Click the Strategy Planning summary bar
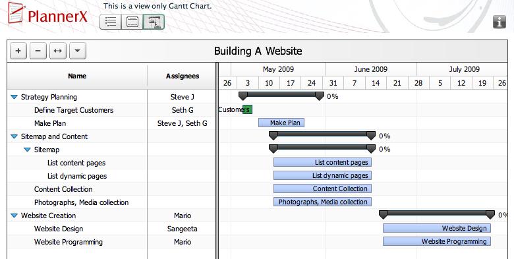 tap(281, 95)
